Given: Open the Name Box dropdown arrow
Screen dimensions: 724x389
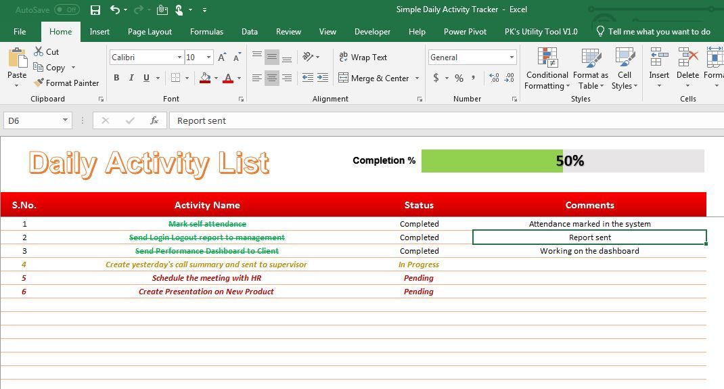Looking at the screenshot, I should pyautogui.click(x=65, y=120).
